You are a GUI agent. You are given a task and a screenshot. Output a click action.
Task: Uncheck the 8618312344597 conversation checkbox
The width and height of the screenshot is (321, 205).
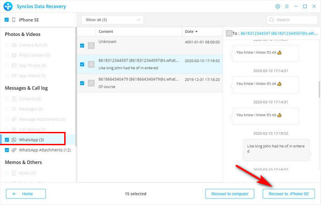point(82,64)
